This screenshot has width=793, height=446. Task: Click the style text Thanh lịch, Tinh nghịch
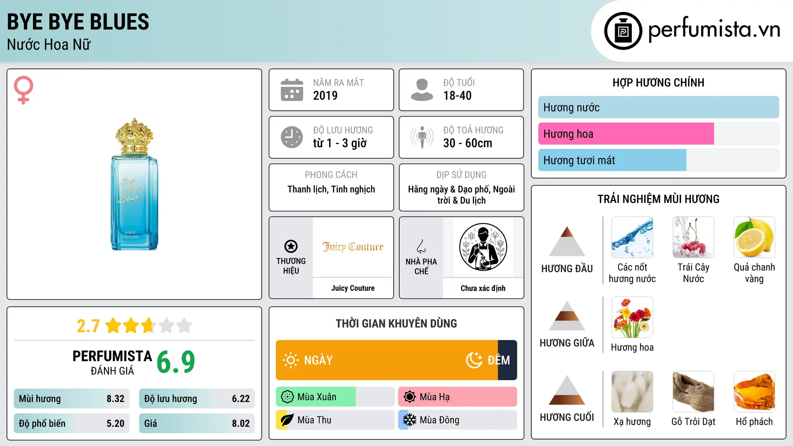click(x=331, y=189)
